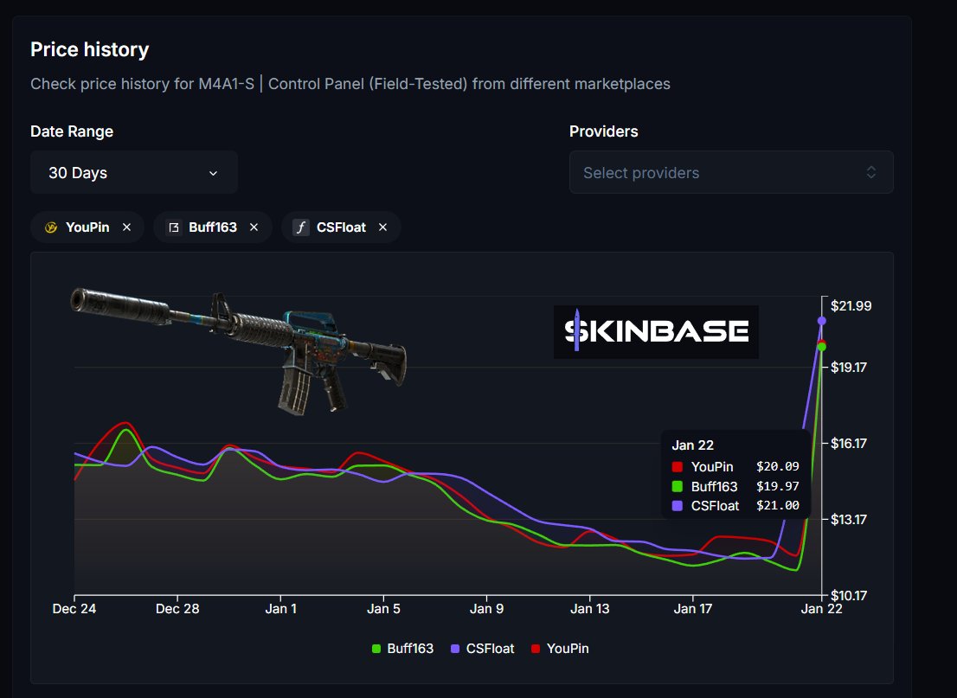The image size is (957, 698).
Task: Click the Dec 24 x-axis label
Action: click(74, 609)
